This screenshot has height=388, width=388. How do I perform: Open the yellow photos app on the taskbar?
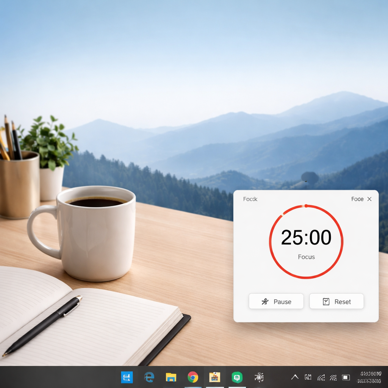(x=215, y=377)
